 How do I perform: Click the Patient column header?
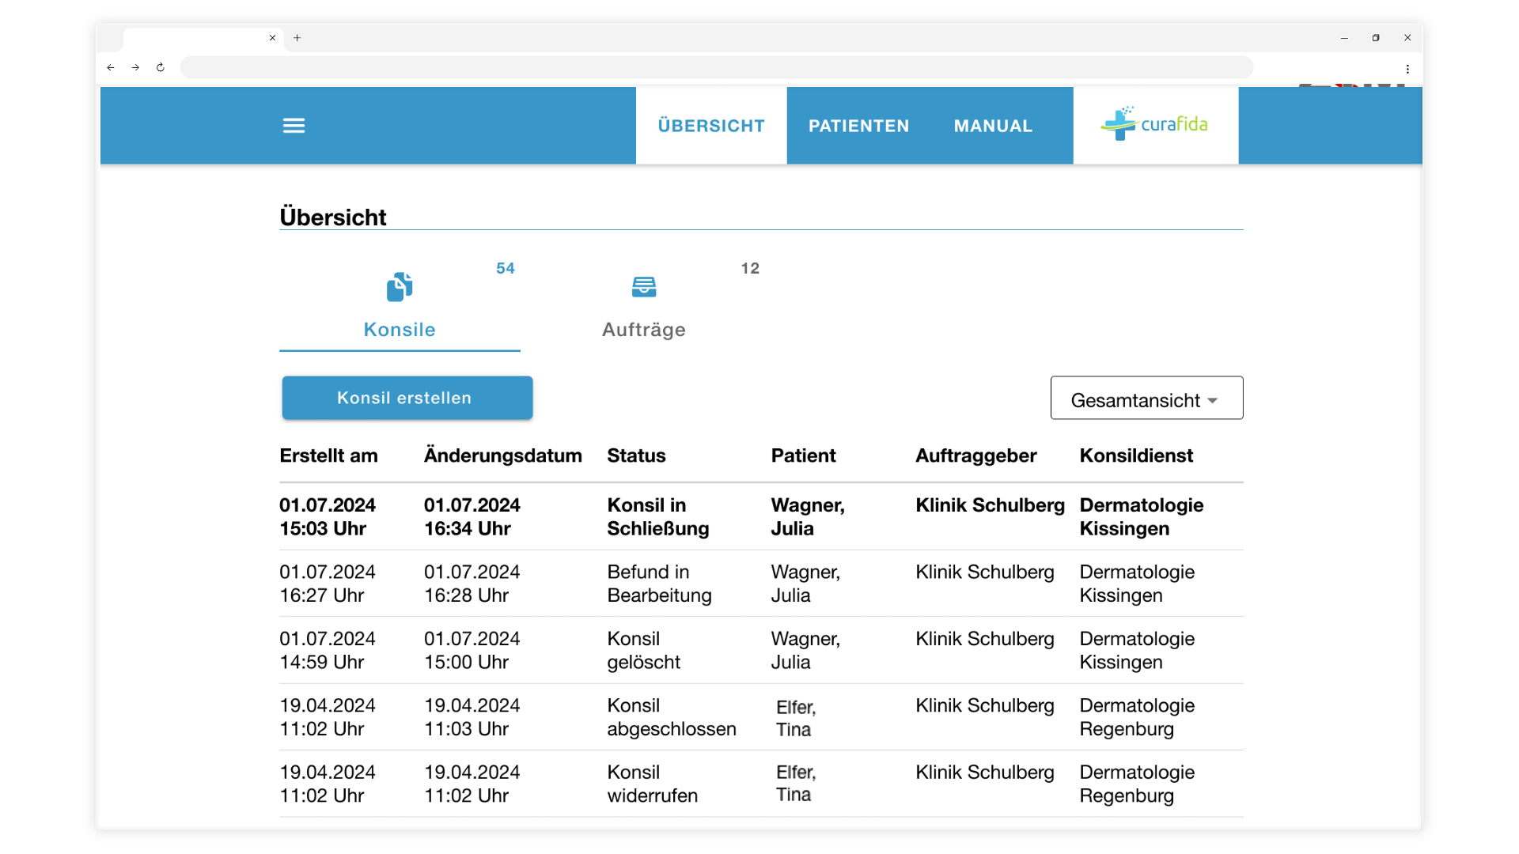[x=803, y=455]
